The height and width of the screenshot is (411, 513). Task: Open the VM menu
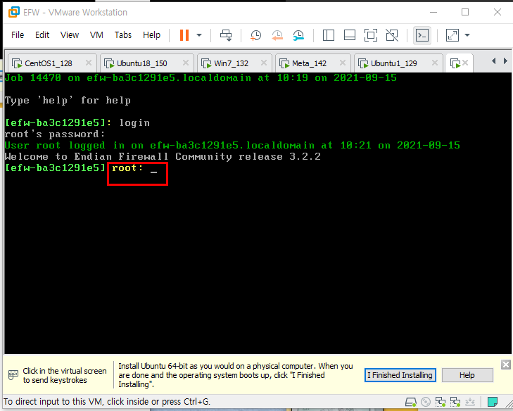coord(96,35)
